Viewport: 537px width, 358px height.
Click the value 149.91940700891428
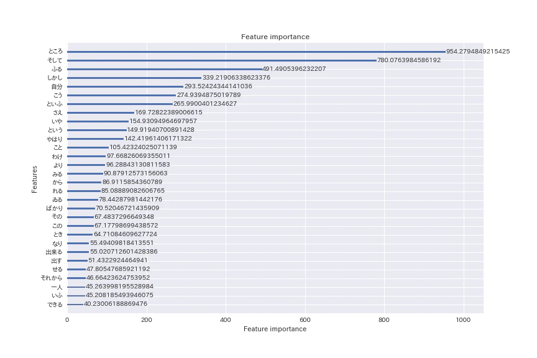coord(160,130)
